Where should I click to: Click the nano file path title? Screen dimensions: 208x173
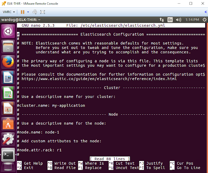[x=123, y=25]
